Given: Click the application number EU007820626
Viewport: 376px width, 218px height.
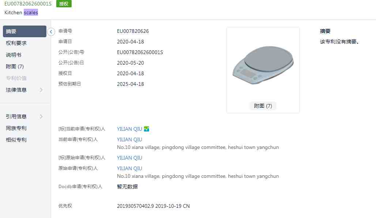Looking at the screenshot, I should point(133,31).
